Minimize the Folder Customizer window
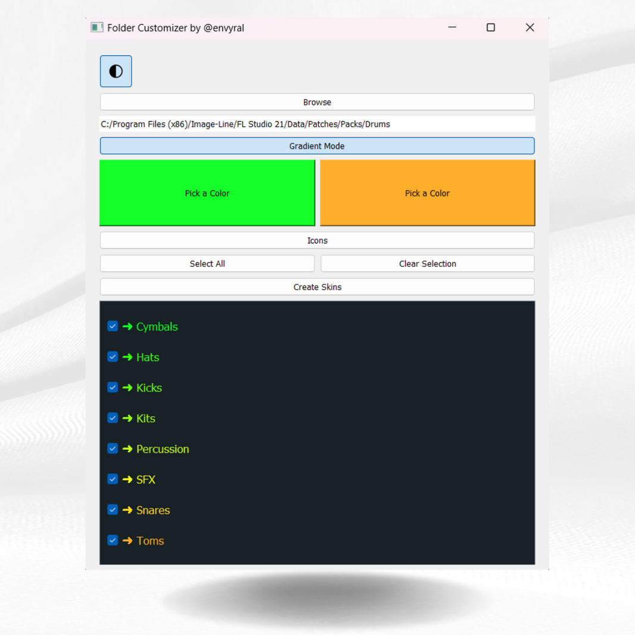This screenshot has width=635, height=635. click(x=452, y=27)
